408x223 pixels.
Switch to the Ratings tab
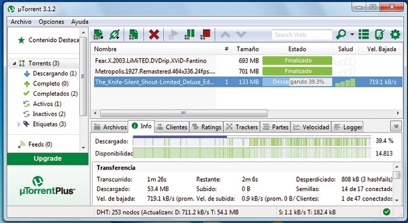[206, 127]
